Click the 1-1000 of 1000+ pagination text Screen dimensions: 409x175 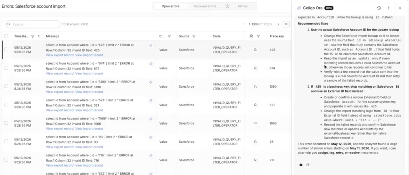260,24
